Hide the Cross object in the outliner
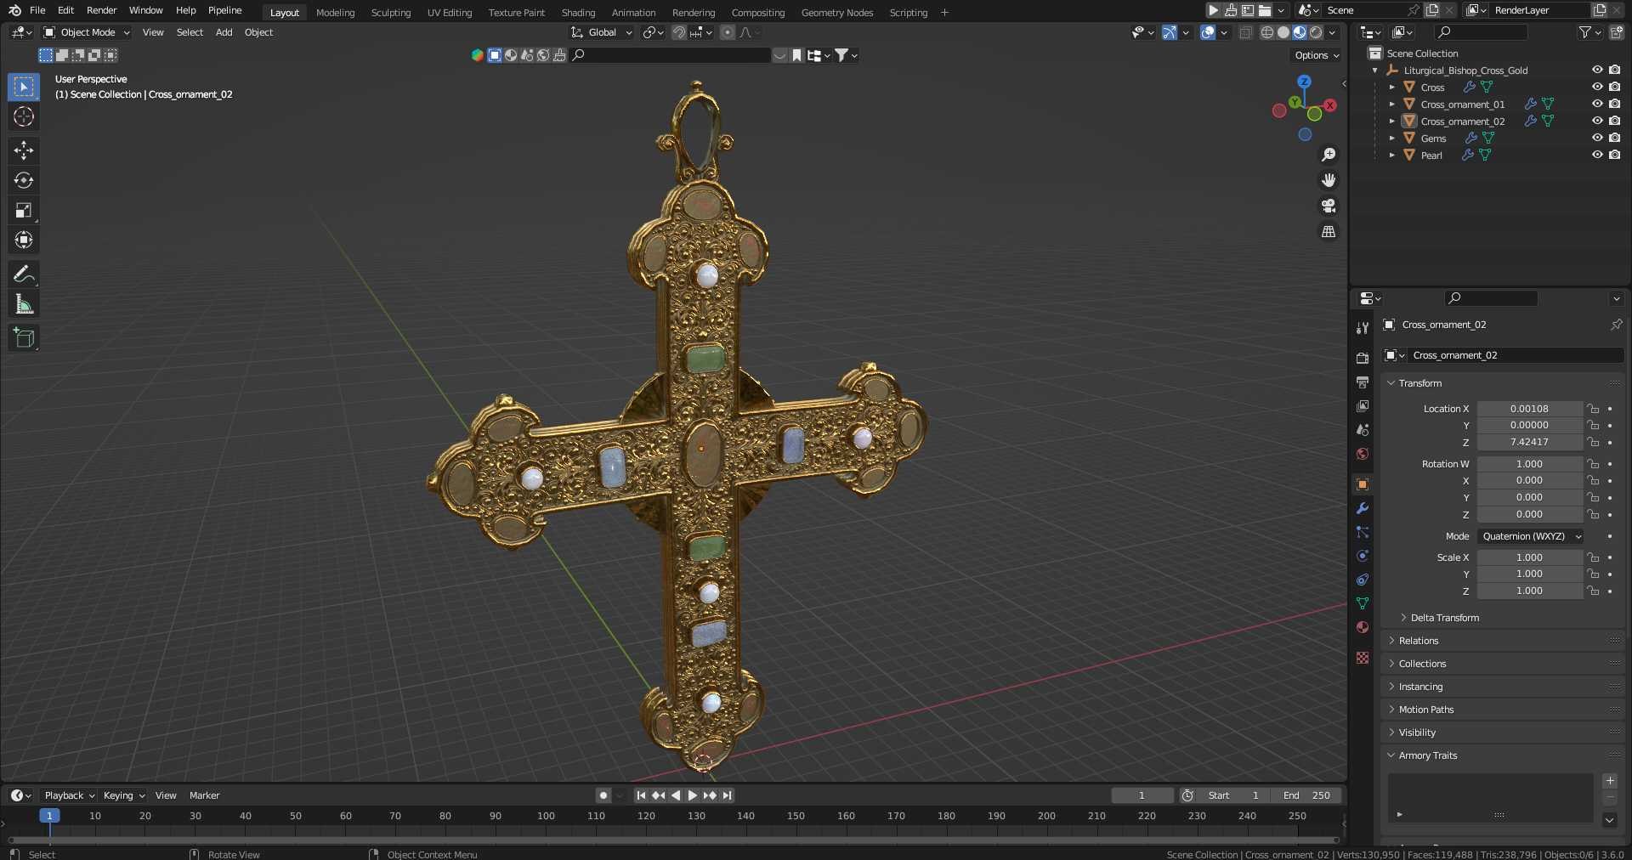Image resolution: width=1632 pixels, height=860 pixels. (x=1597, y=87)
